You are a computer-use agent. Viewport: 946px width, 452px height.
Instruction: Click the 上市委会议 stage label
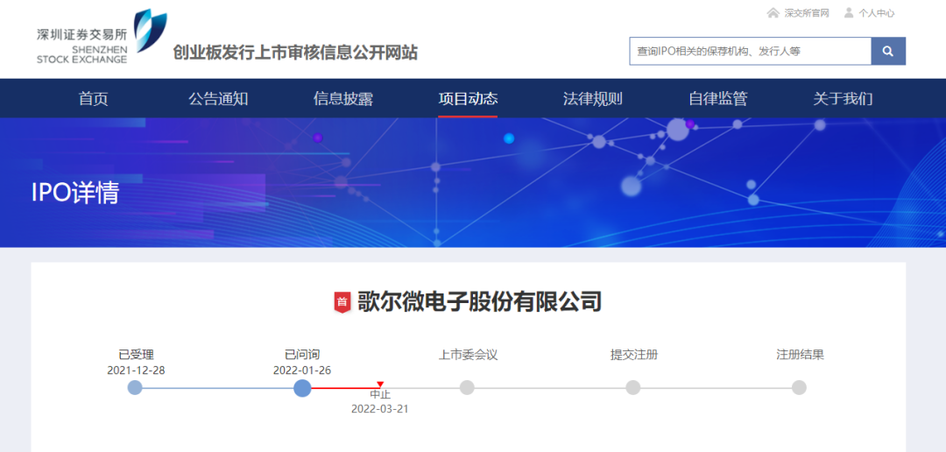(x=468, y=355)
